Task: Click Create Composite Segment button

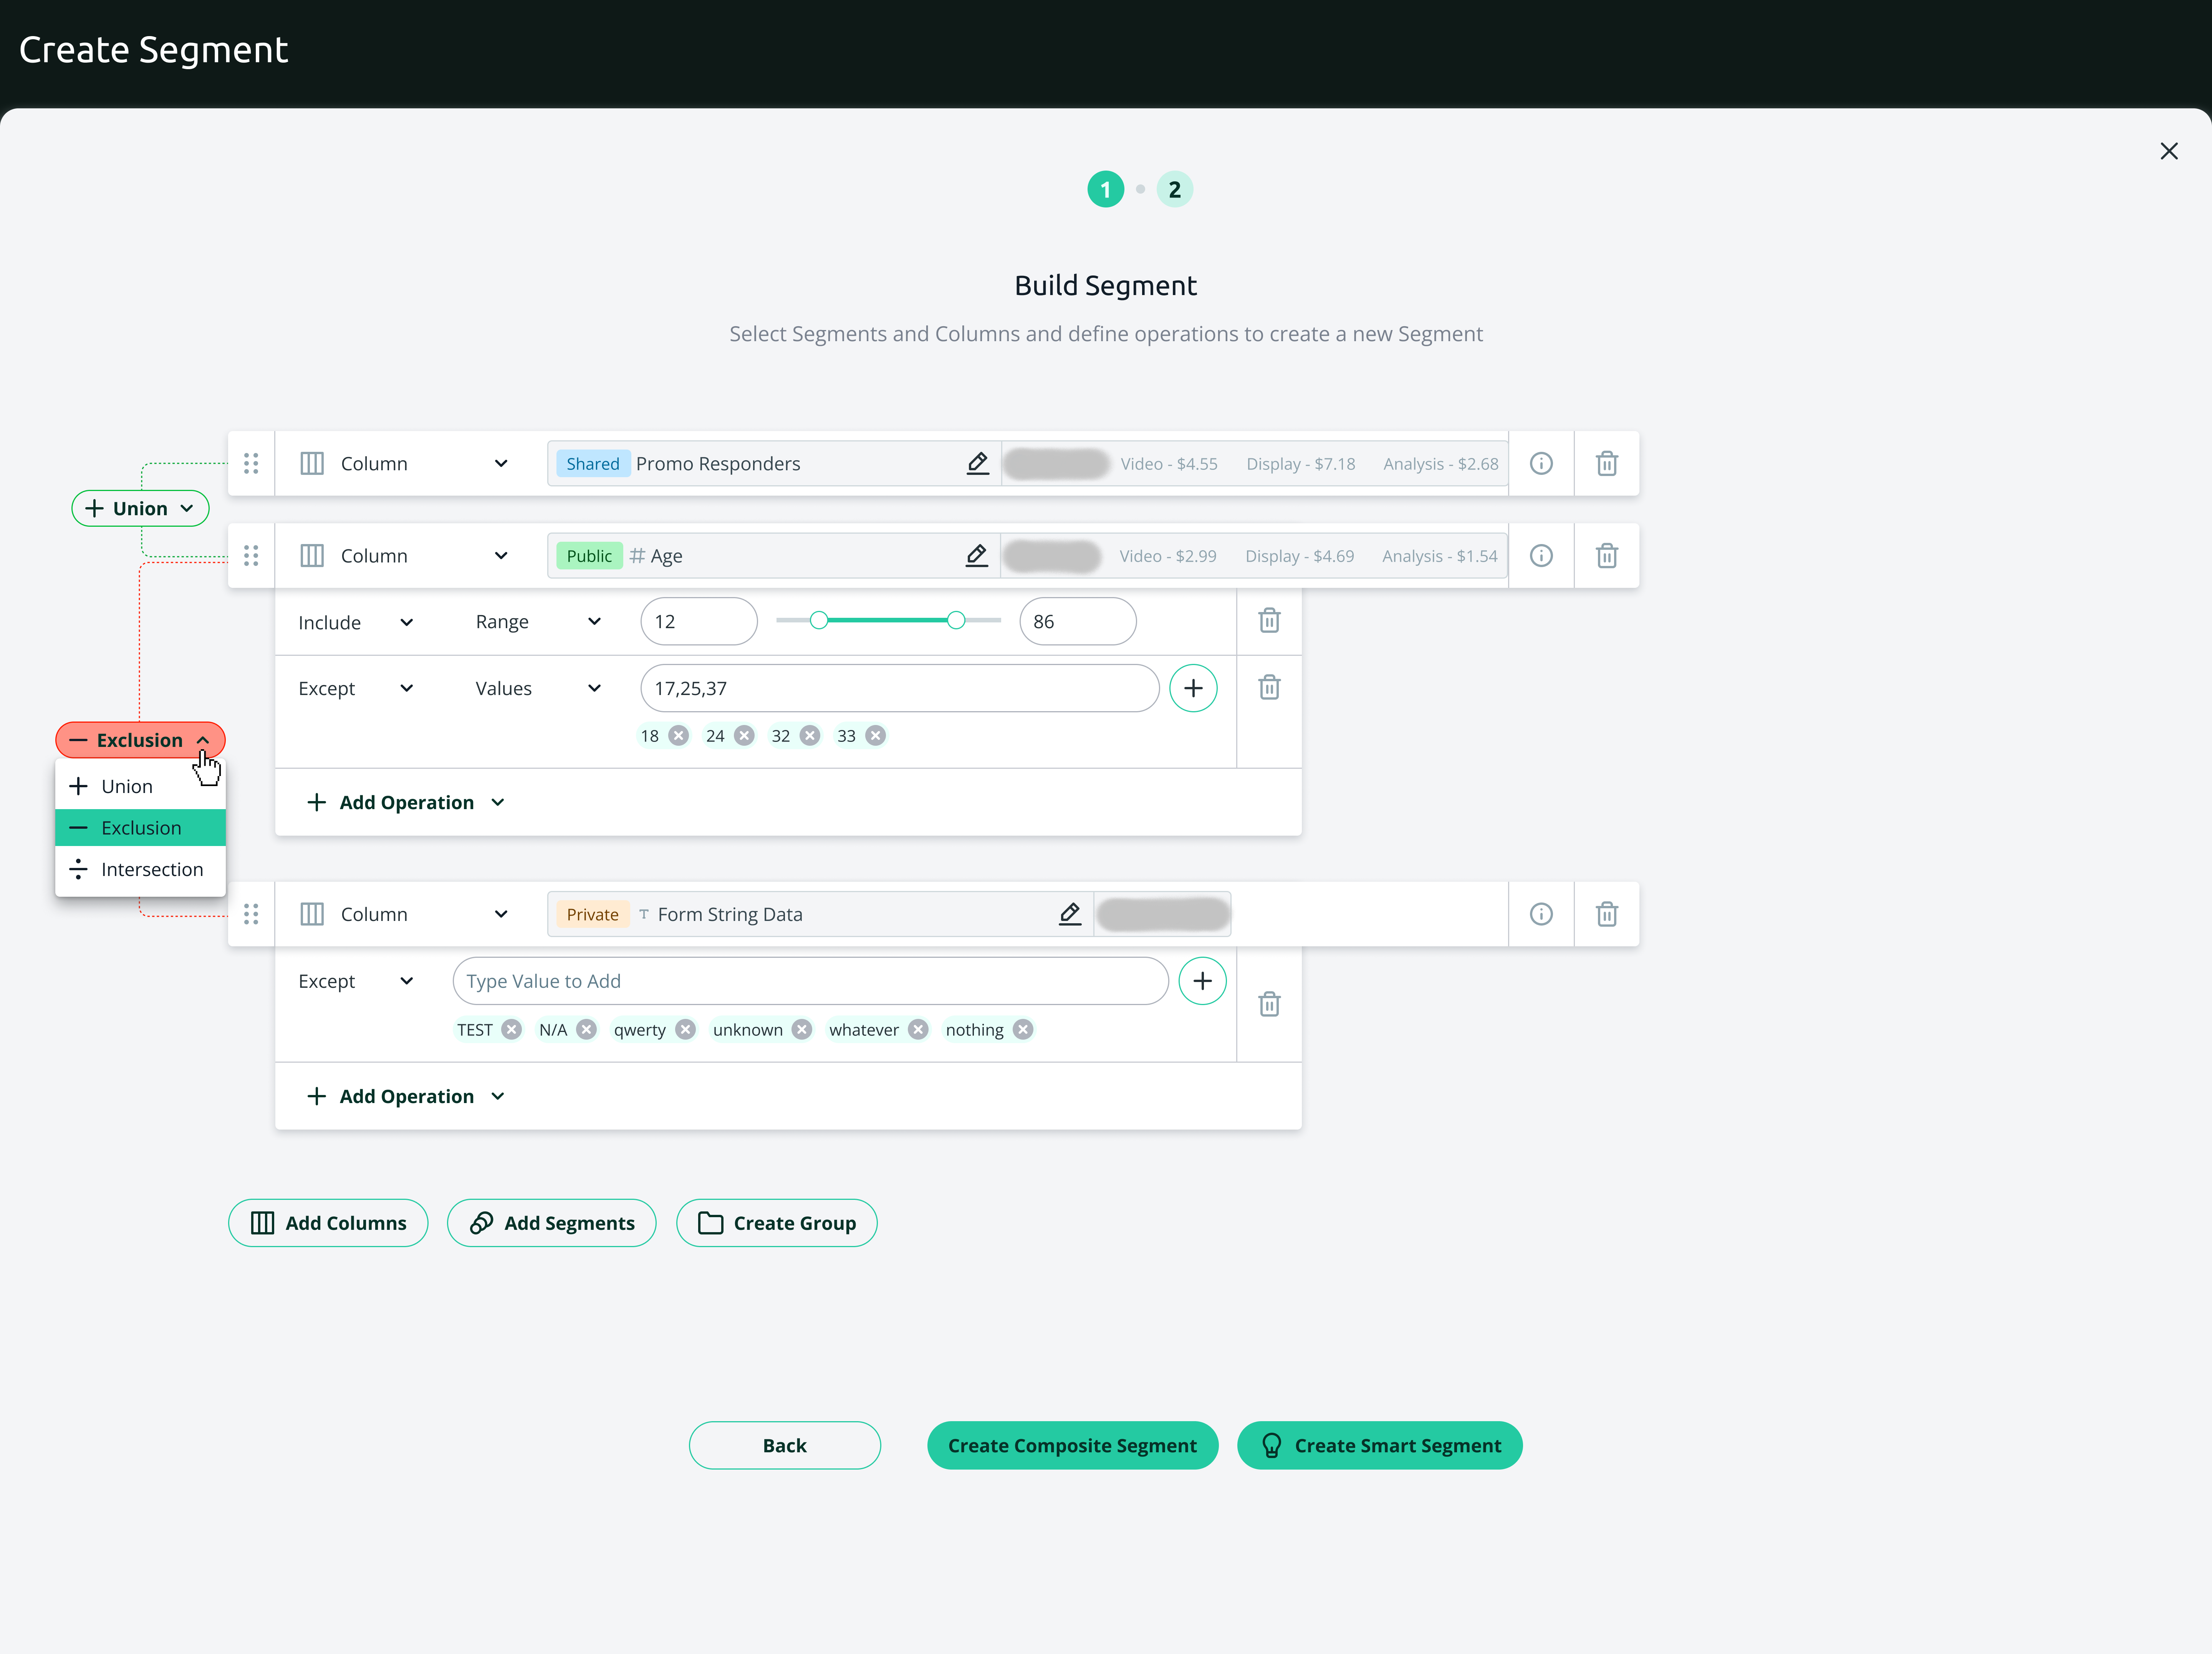Action: click(1071, 1445)
